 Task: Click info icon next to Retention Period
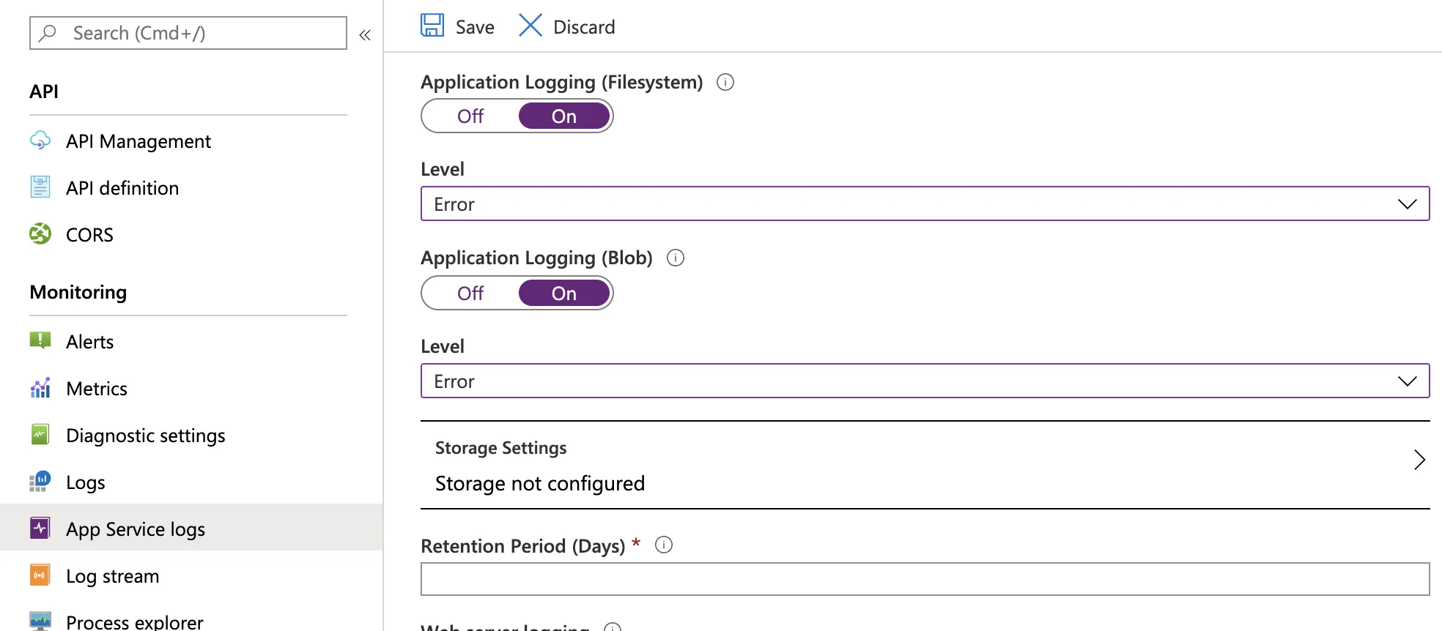click(664, 545)
